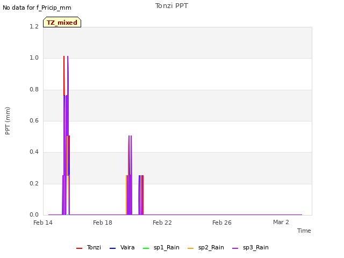Click the Tonzi PPT chart title
The width and height of the screenshot is (344, 258).
coord(171,6)
